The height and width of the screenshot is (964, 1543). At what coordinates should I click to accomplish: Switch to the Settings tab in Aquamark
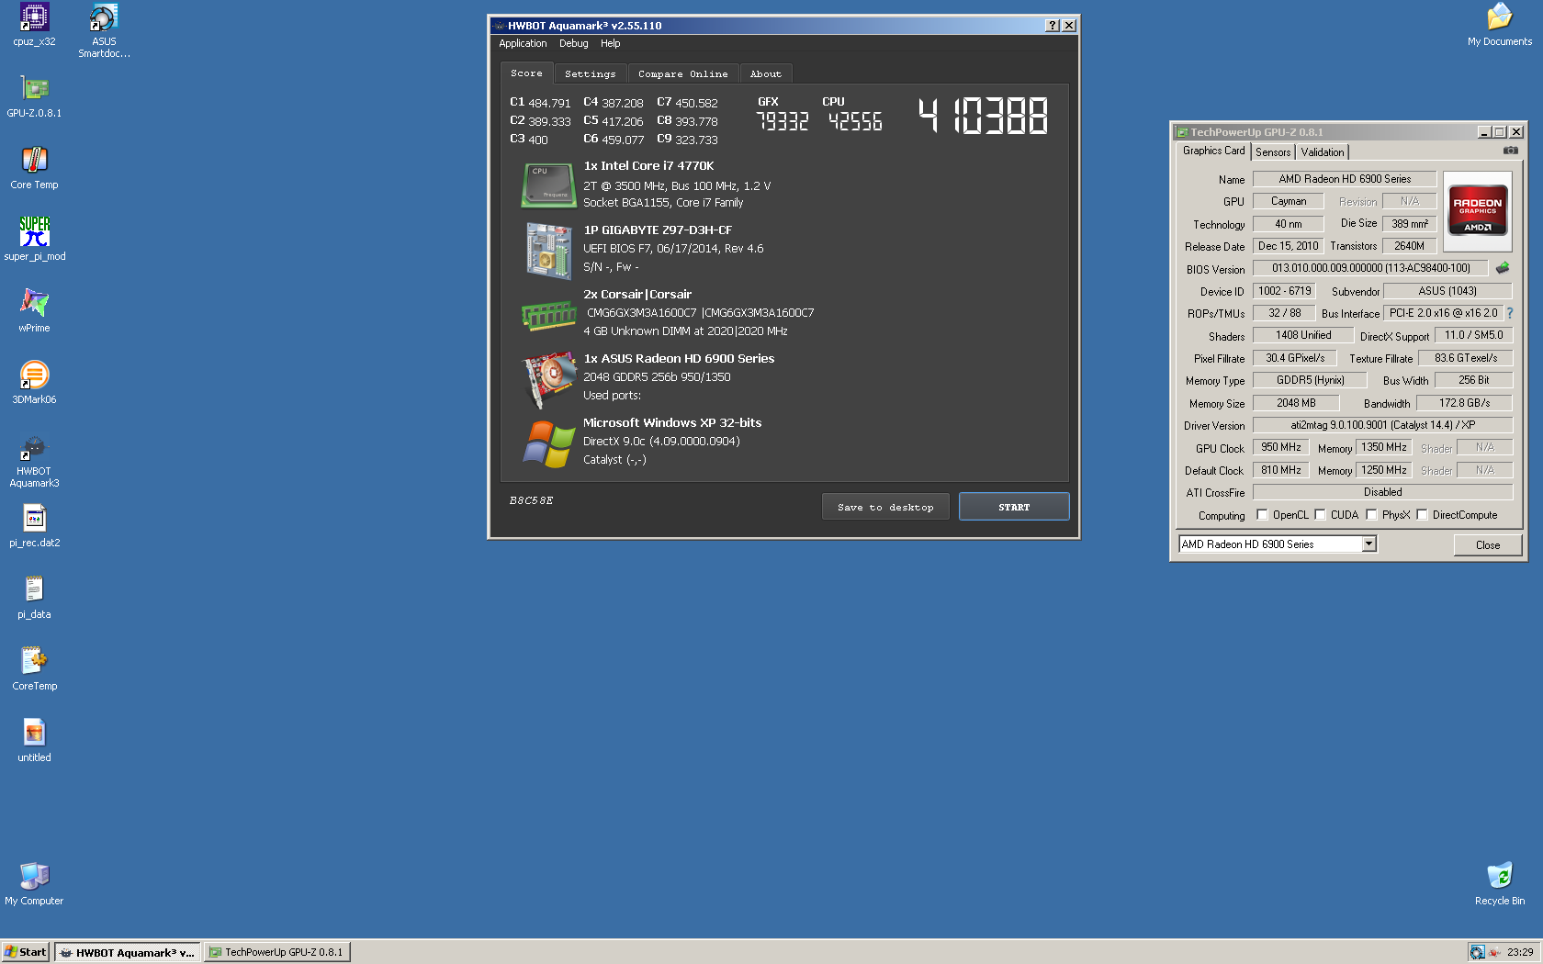click(590, 74)
